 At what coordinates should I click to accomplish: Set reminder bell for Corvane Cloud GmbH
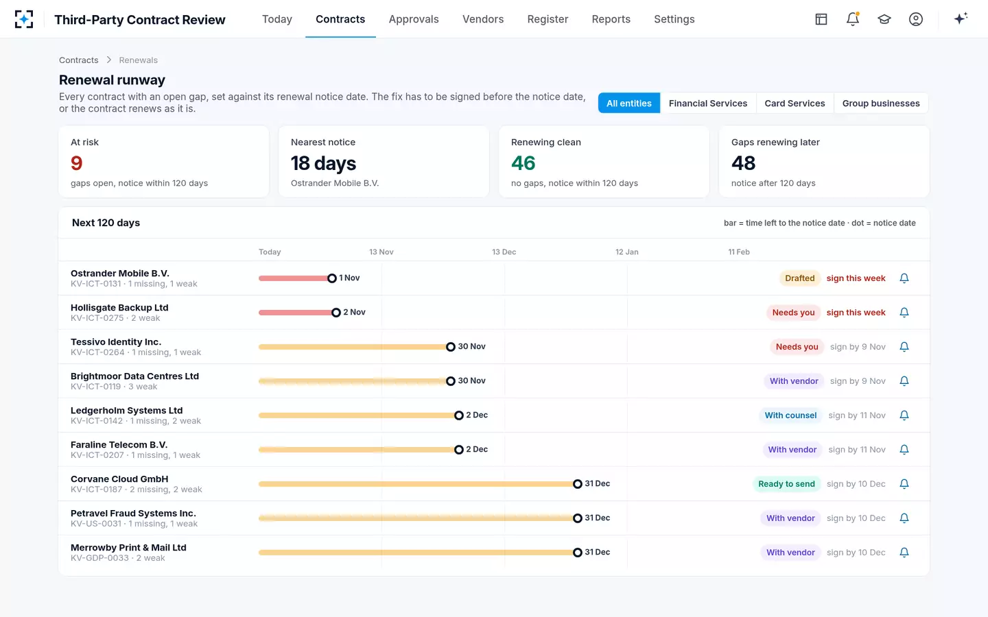[904, 484]
